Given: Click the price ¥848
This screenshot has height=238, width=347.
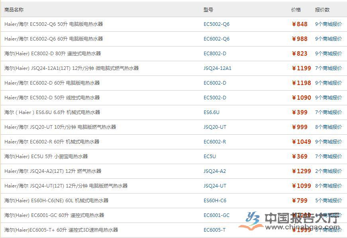Looking at the screenshot, I should (x=300, y=24).
